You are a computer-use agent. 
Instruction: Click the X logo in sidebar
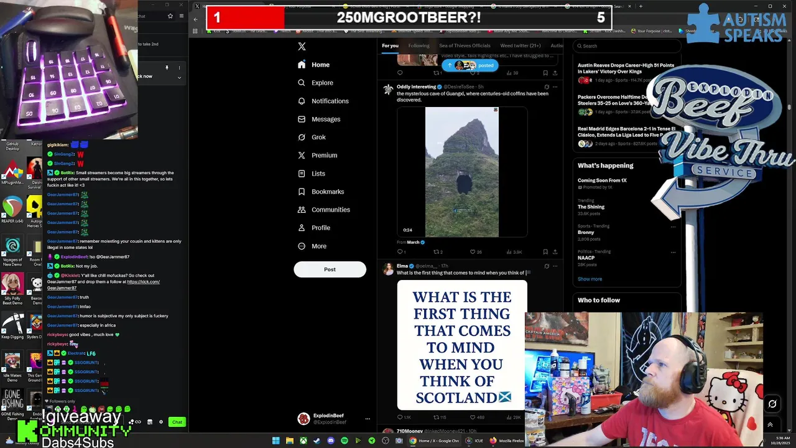(302, 46)
